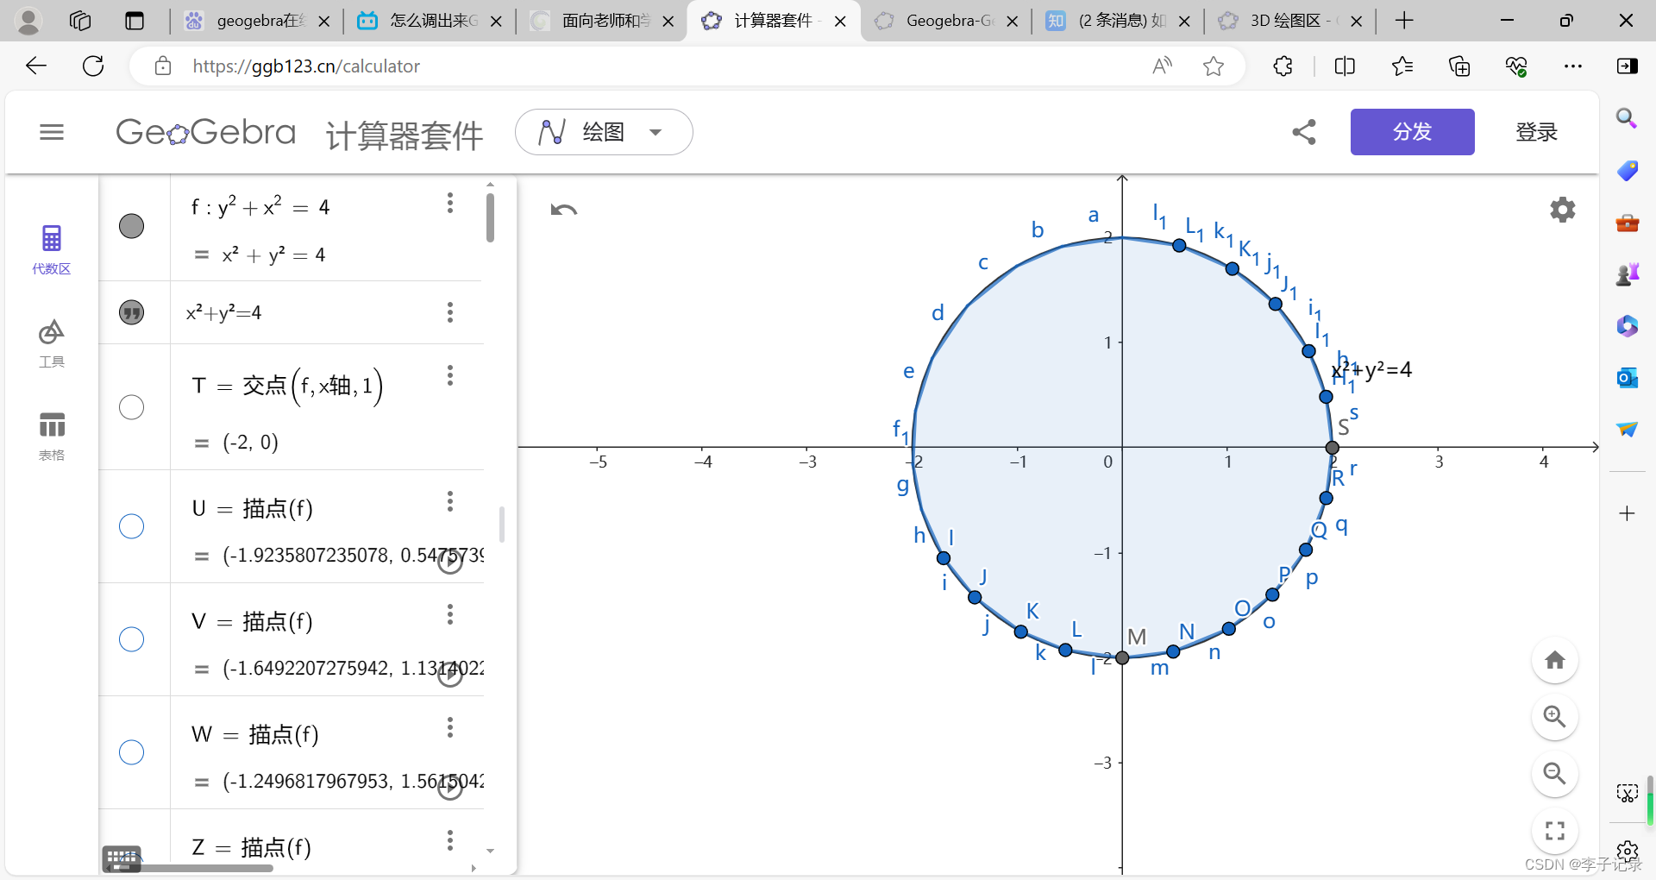Toggle visibility of circle f
Image resolution: width=1656 pixels, height=880 pixels.
point(131,226)
